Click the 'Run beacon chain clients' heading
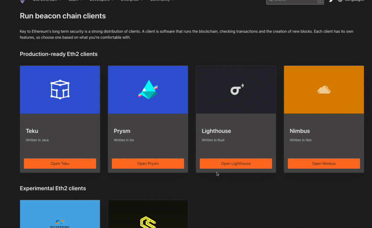 coord(63,16)
